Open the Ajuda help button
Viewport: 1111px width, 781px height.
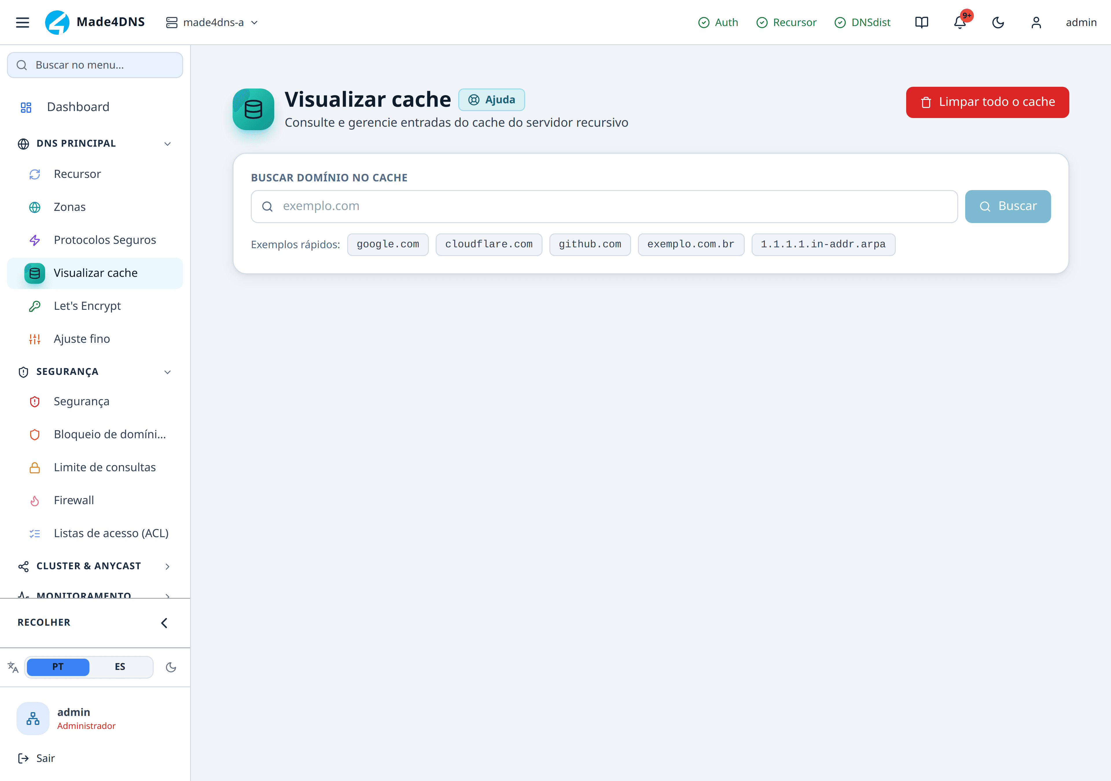tap(491, 100)
